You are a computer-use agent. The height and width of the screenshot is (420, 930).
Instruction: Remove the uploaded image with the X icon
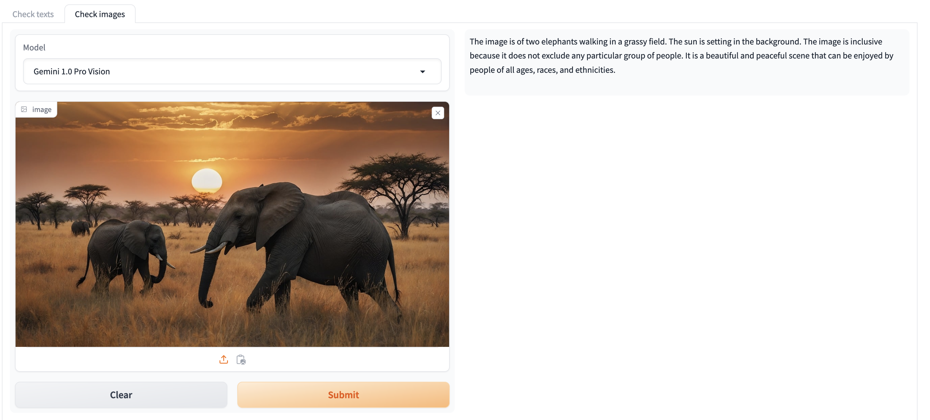(x=438, y=113)
